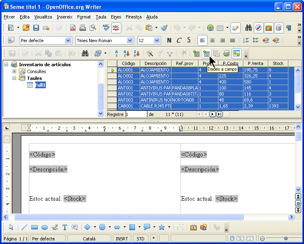Open the Taula menu
Screen dimensions: 304x244
pos(101,17)
